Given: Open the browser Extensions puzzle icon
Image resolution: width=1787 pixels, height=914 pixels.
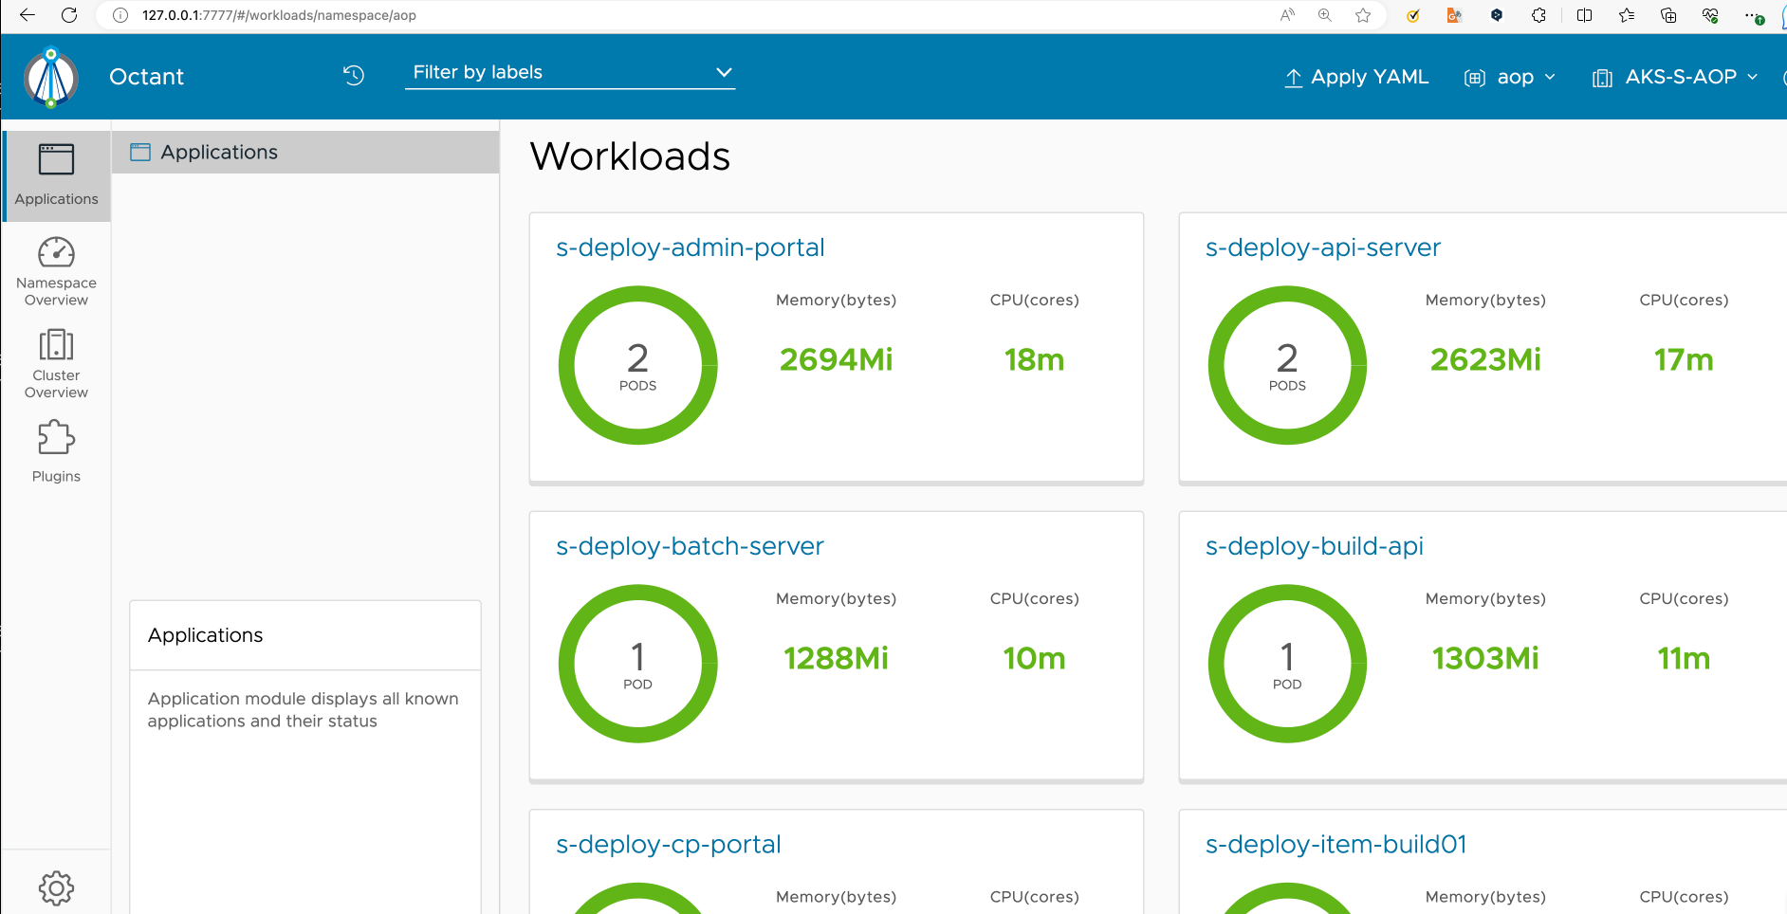Looking at the screenshot, I should [1538, 15].
